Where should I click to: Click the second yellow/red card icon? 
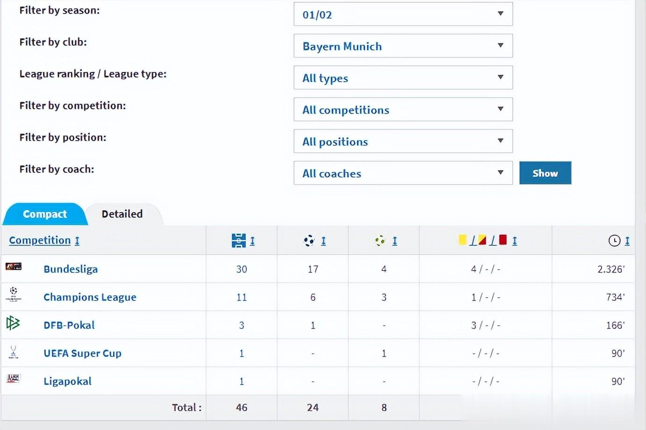pos(482,240)
